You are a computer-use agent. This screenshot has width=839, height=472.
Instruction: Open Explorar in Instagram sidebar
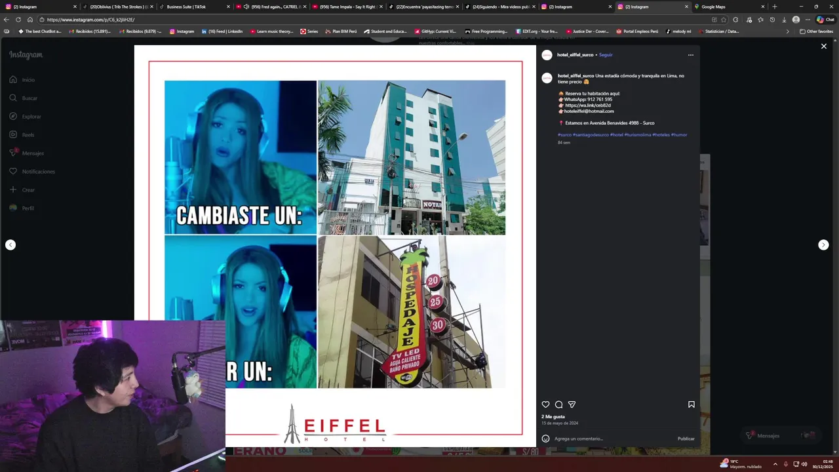pos(25,116)
